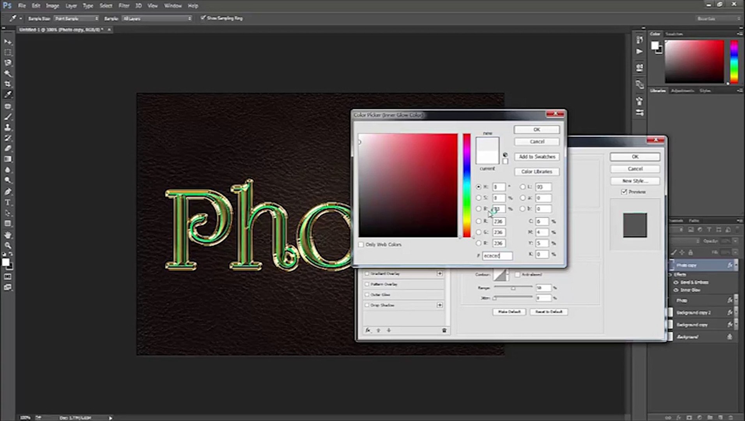Click Cancel in the Color Picker dialog
Screen dimensions: 745x421
pos(536,142)
